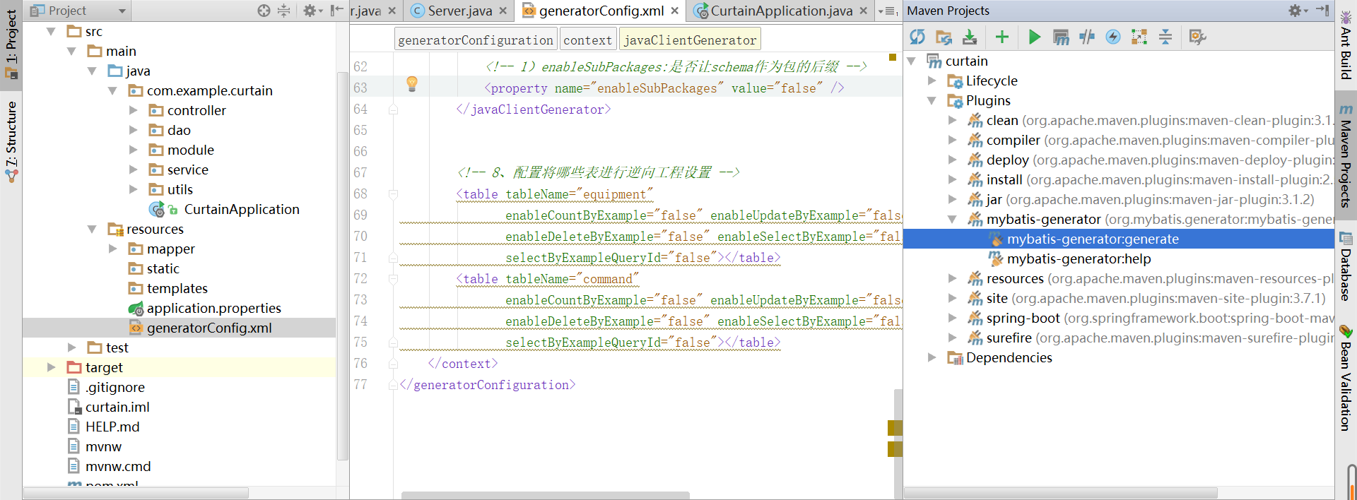This screenshot has height=500, width=1357.
Task: Expand the test folder
Action: coord(71,347)
